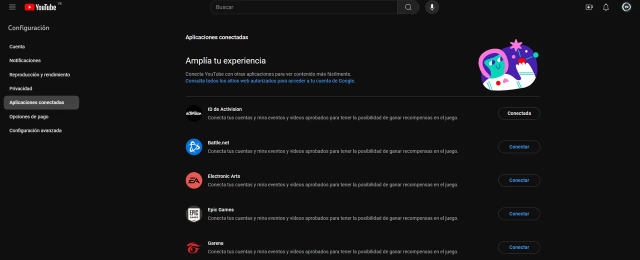Viewport: 640px width, 260px height.
Task: Open the hamburger guide menu
Action: click(x=12, y=7)
